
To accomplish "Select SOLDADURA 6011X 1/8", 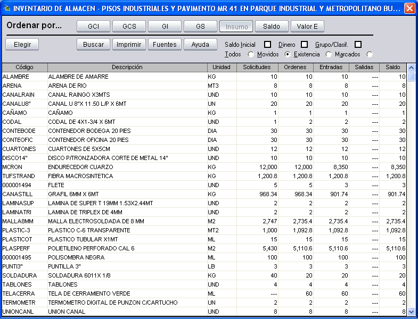I will pos(79,276).
